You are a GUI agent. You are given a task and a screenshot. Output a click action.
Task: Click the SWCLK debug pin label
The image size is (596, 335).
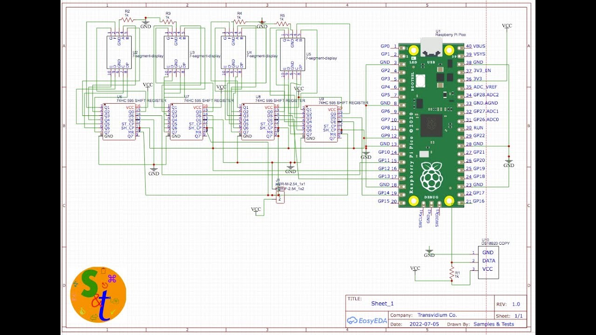point(420,221)
